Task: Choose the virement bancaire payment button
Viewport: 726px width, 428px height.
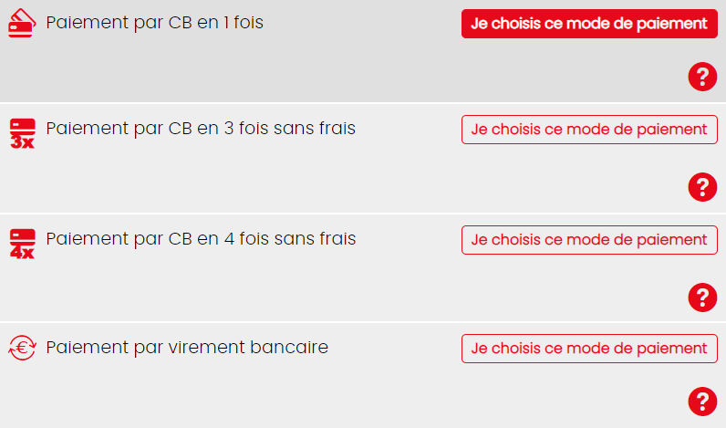Action: click(589, 349)
